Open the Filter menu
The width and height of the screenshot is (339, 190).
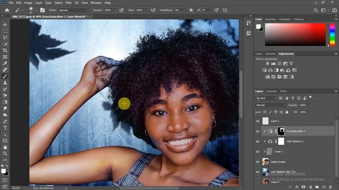point(68,3)
